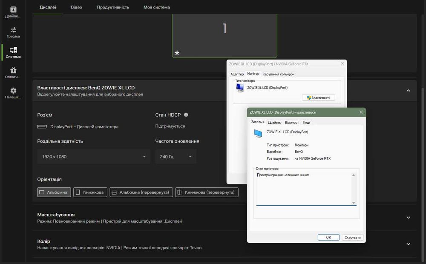Click the DisplayPort connector icon
426x264 pixels.
[42, 126]
